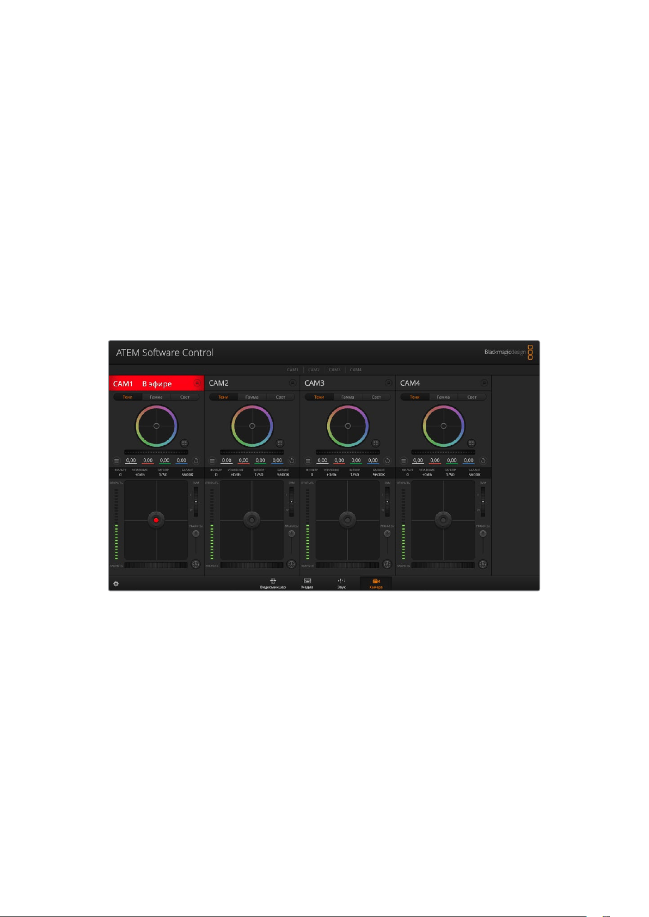Click the CAM1 В эфире header
Image resolution: width=649 pixels, height=917 pixels.
[x=156, y=383]
